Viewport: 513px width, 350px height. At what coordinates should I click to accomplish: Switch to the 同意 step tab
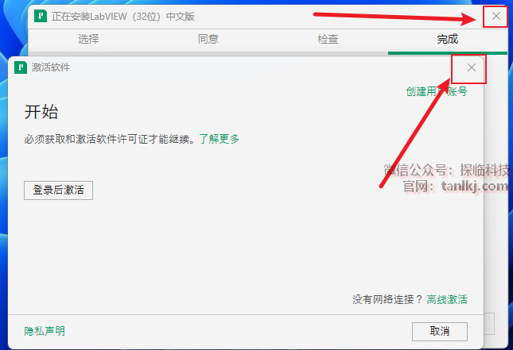coord(208,39)
